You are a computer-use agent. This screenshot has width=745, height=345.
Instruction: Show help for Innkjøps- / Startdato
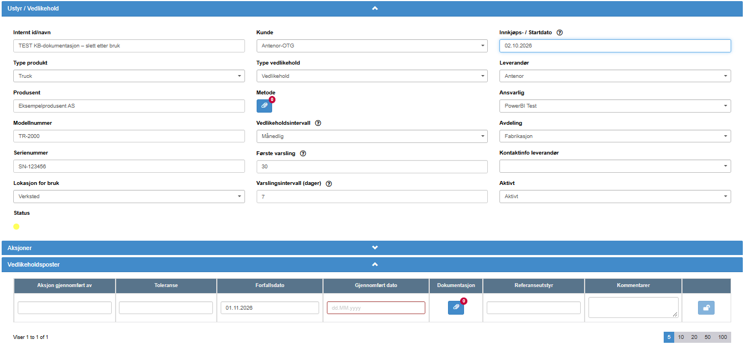(560, 33)
